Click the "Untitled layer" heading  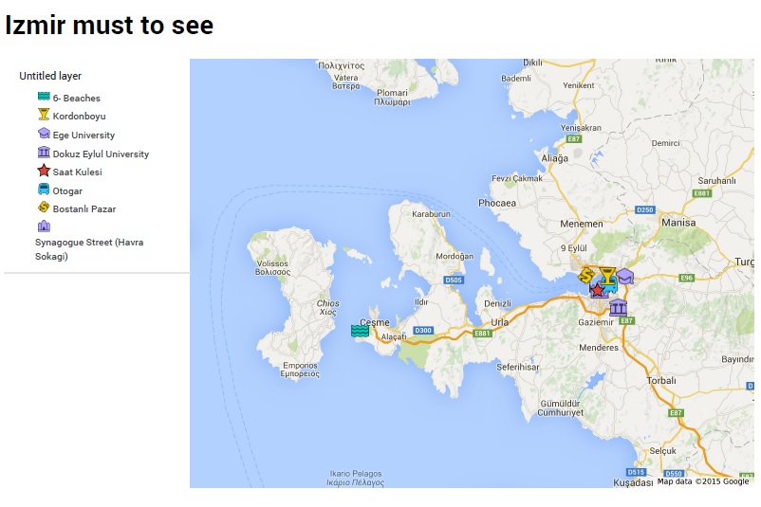pyautogui.click(x=50, y=76)
